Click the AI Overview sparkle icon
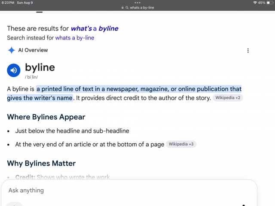This screenshot has height=206, width=275. (x=12, y=50)
